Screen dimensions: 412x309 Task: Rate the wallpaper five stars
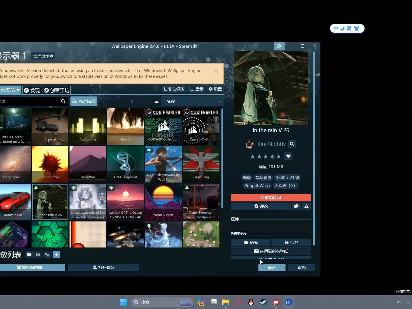pyautogui.click(x=279, y=156)
